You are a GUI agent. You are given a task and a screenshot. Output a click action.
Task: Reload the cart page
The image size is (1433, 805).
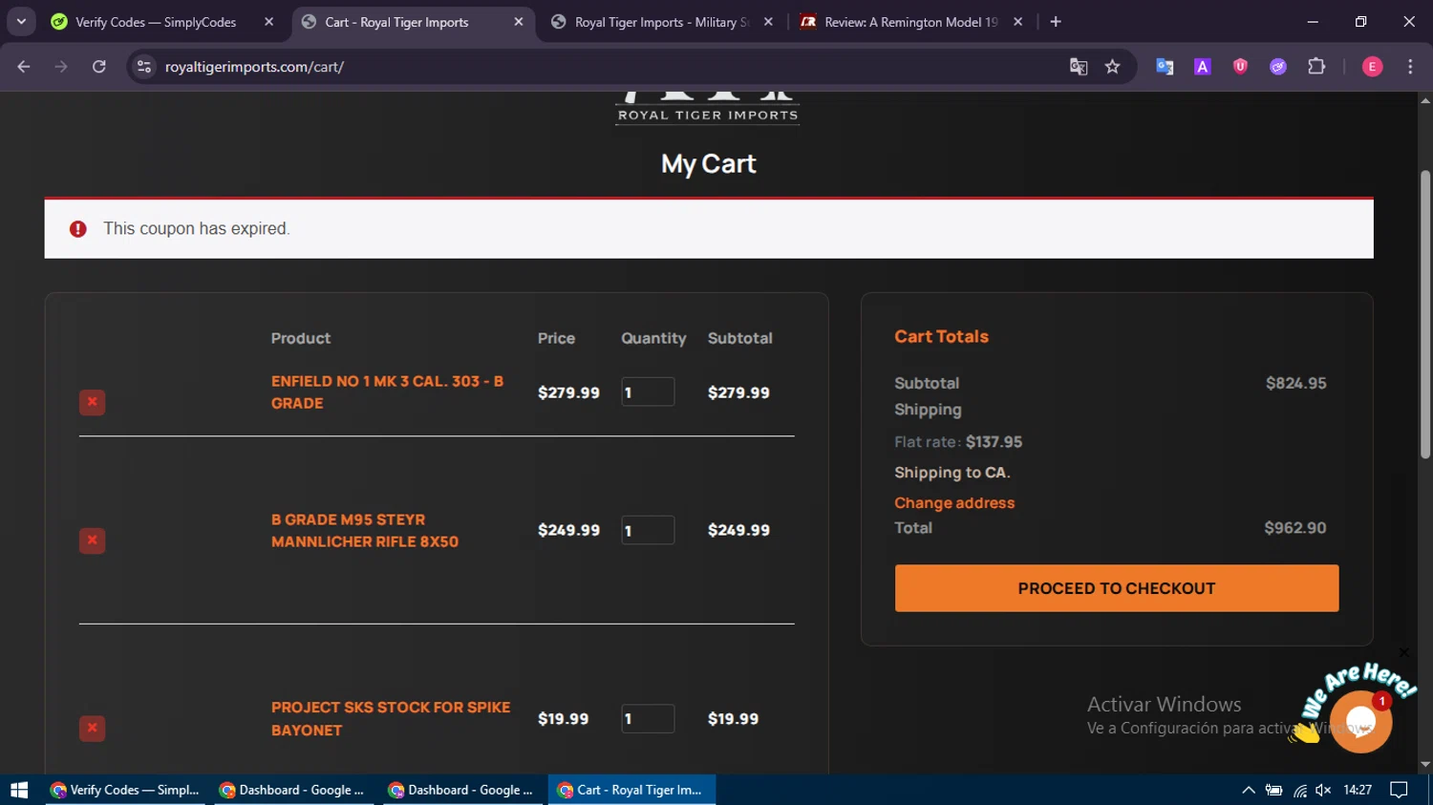pos(99,67)
